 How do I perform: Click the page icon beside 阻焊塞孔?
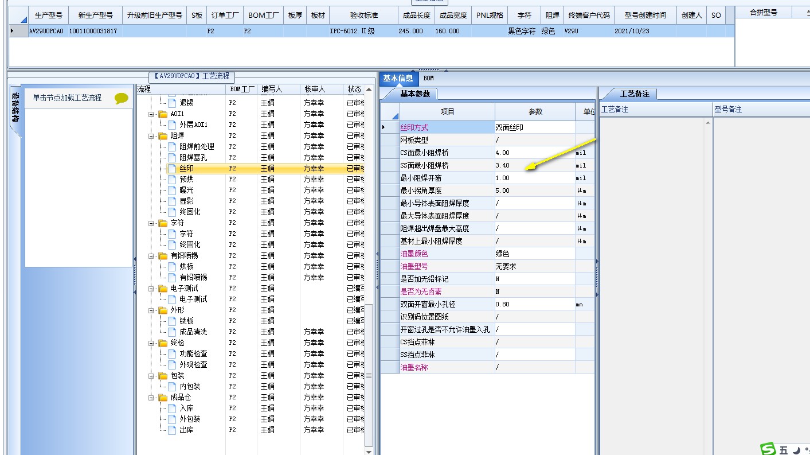click(x=172, y=157)
